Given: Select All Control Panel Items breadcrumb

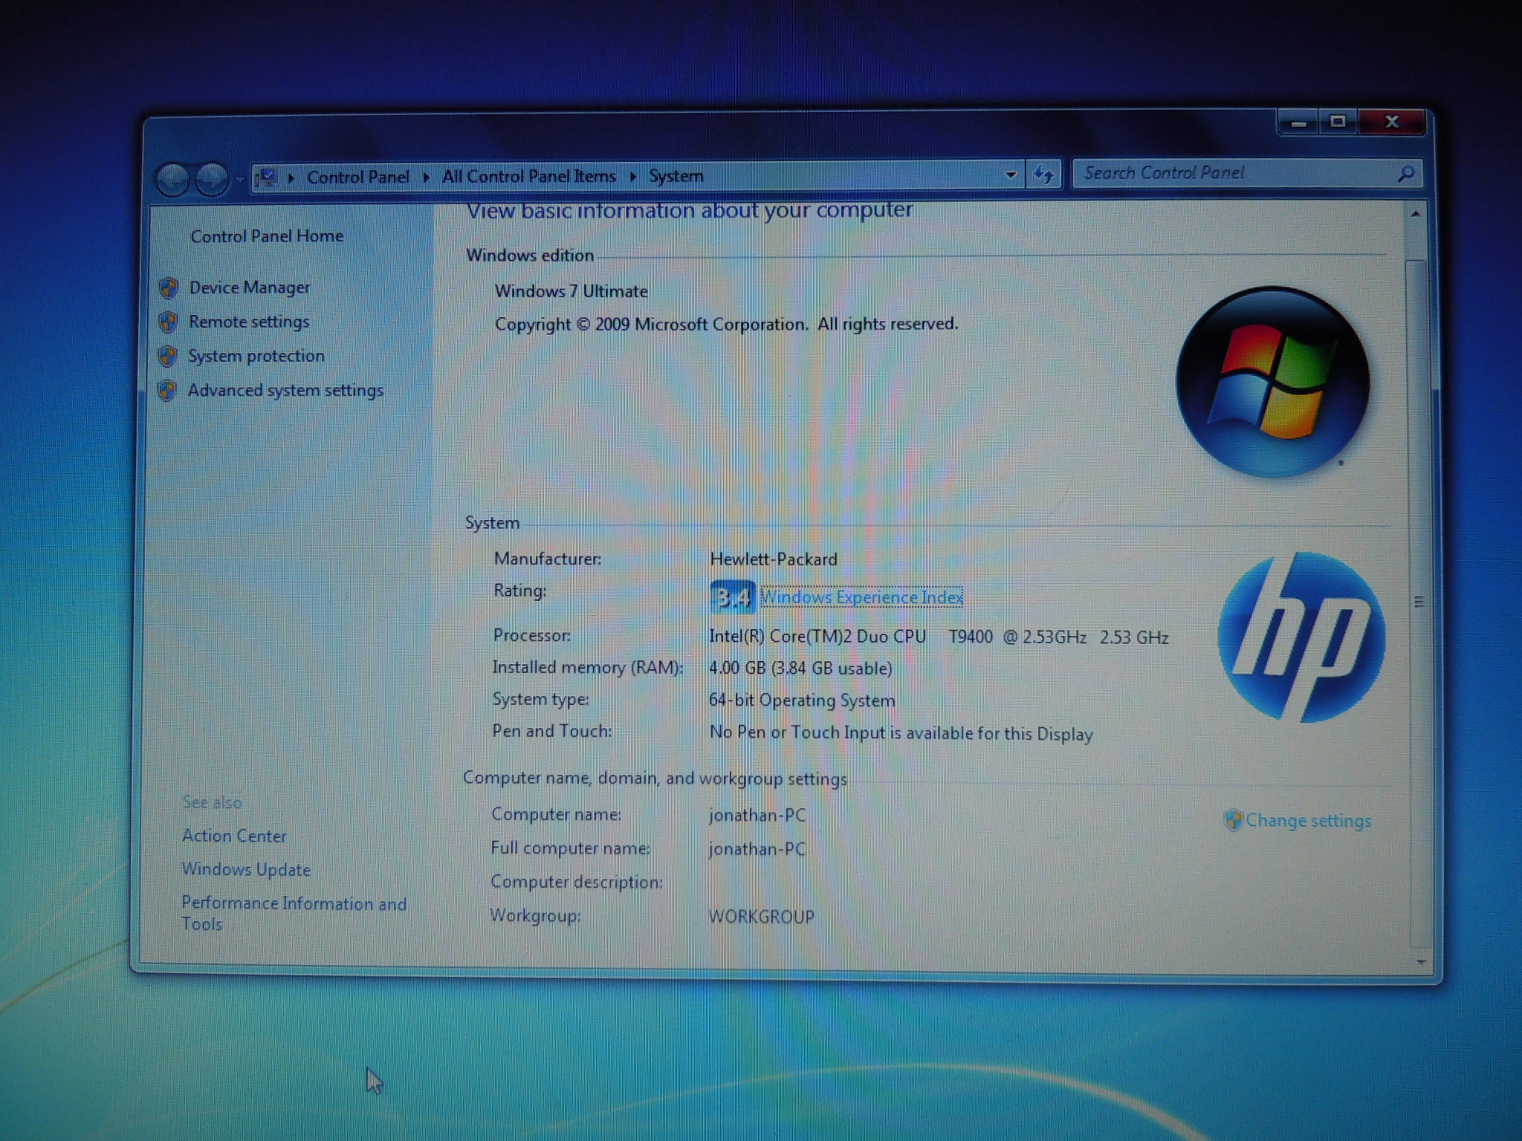Looking at the screenshot, I should coord(528,176).
